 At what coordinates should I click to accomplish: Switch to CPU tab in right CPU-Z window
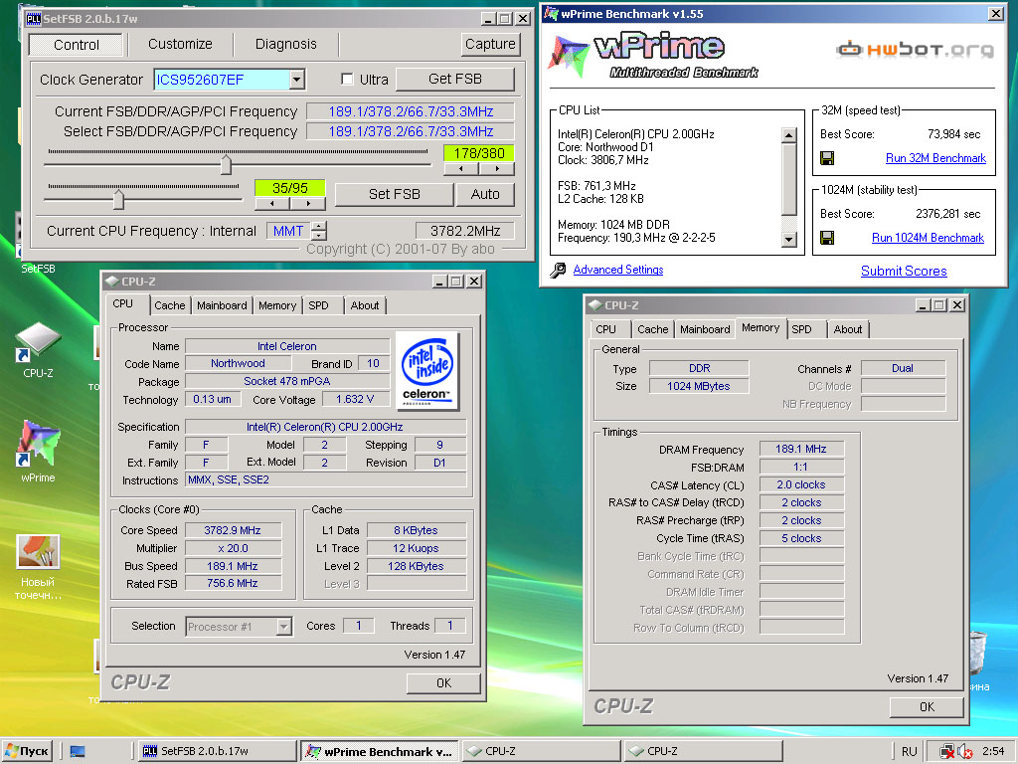pyautogui.click(x=605, y=329)
